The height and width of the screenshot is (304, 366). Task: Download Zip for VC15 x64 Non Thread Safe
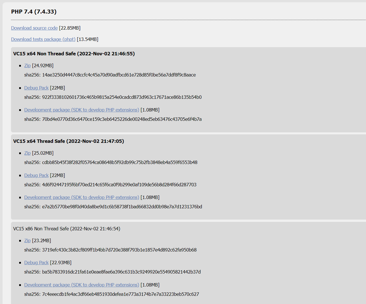coord(27,65)
